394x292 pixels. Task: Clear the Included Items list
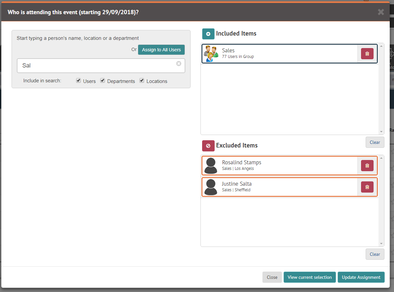click(x=375, y=142)
